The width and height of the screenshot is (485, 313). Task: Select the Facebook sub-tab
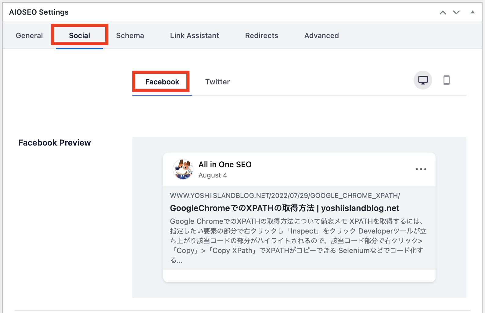pyautogui.click(x=162, y=82)
